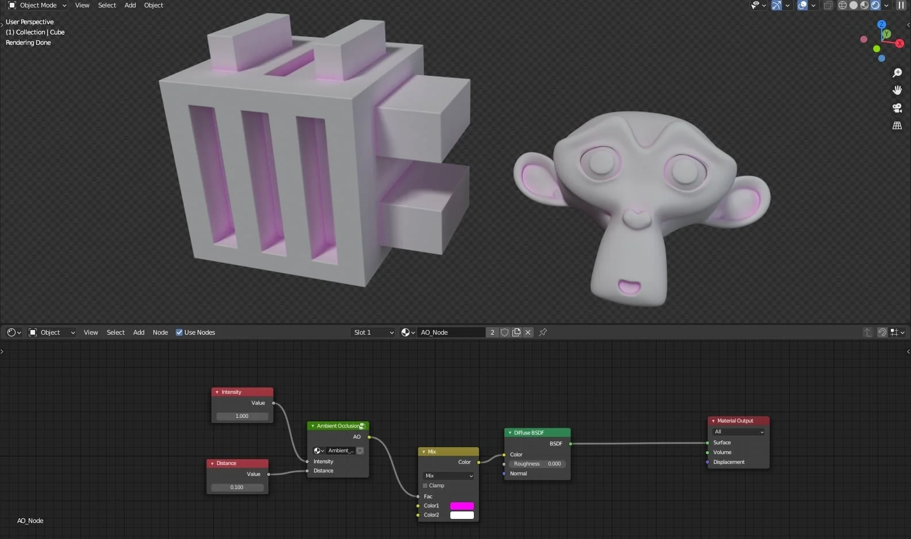Uncheck the Use Nodes checkbox
The height and width of the screenshot is (539, 911).
179,332
